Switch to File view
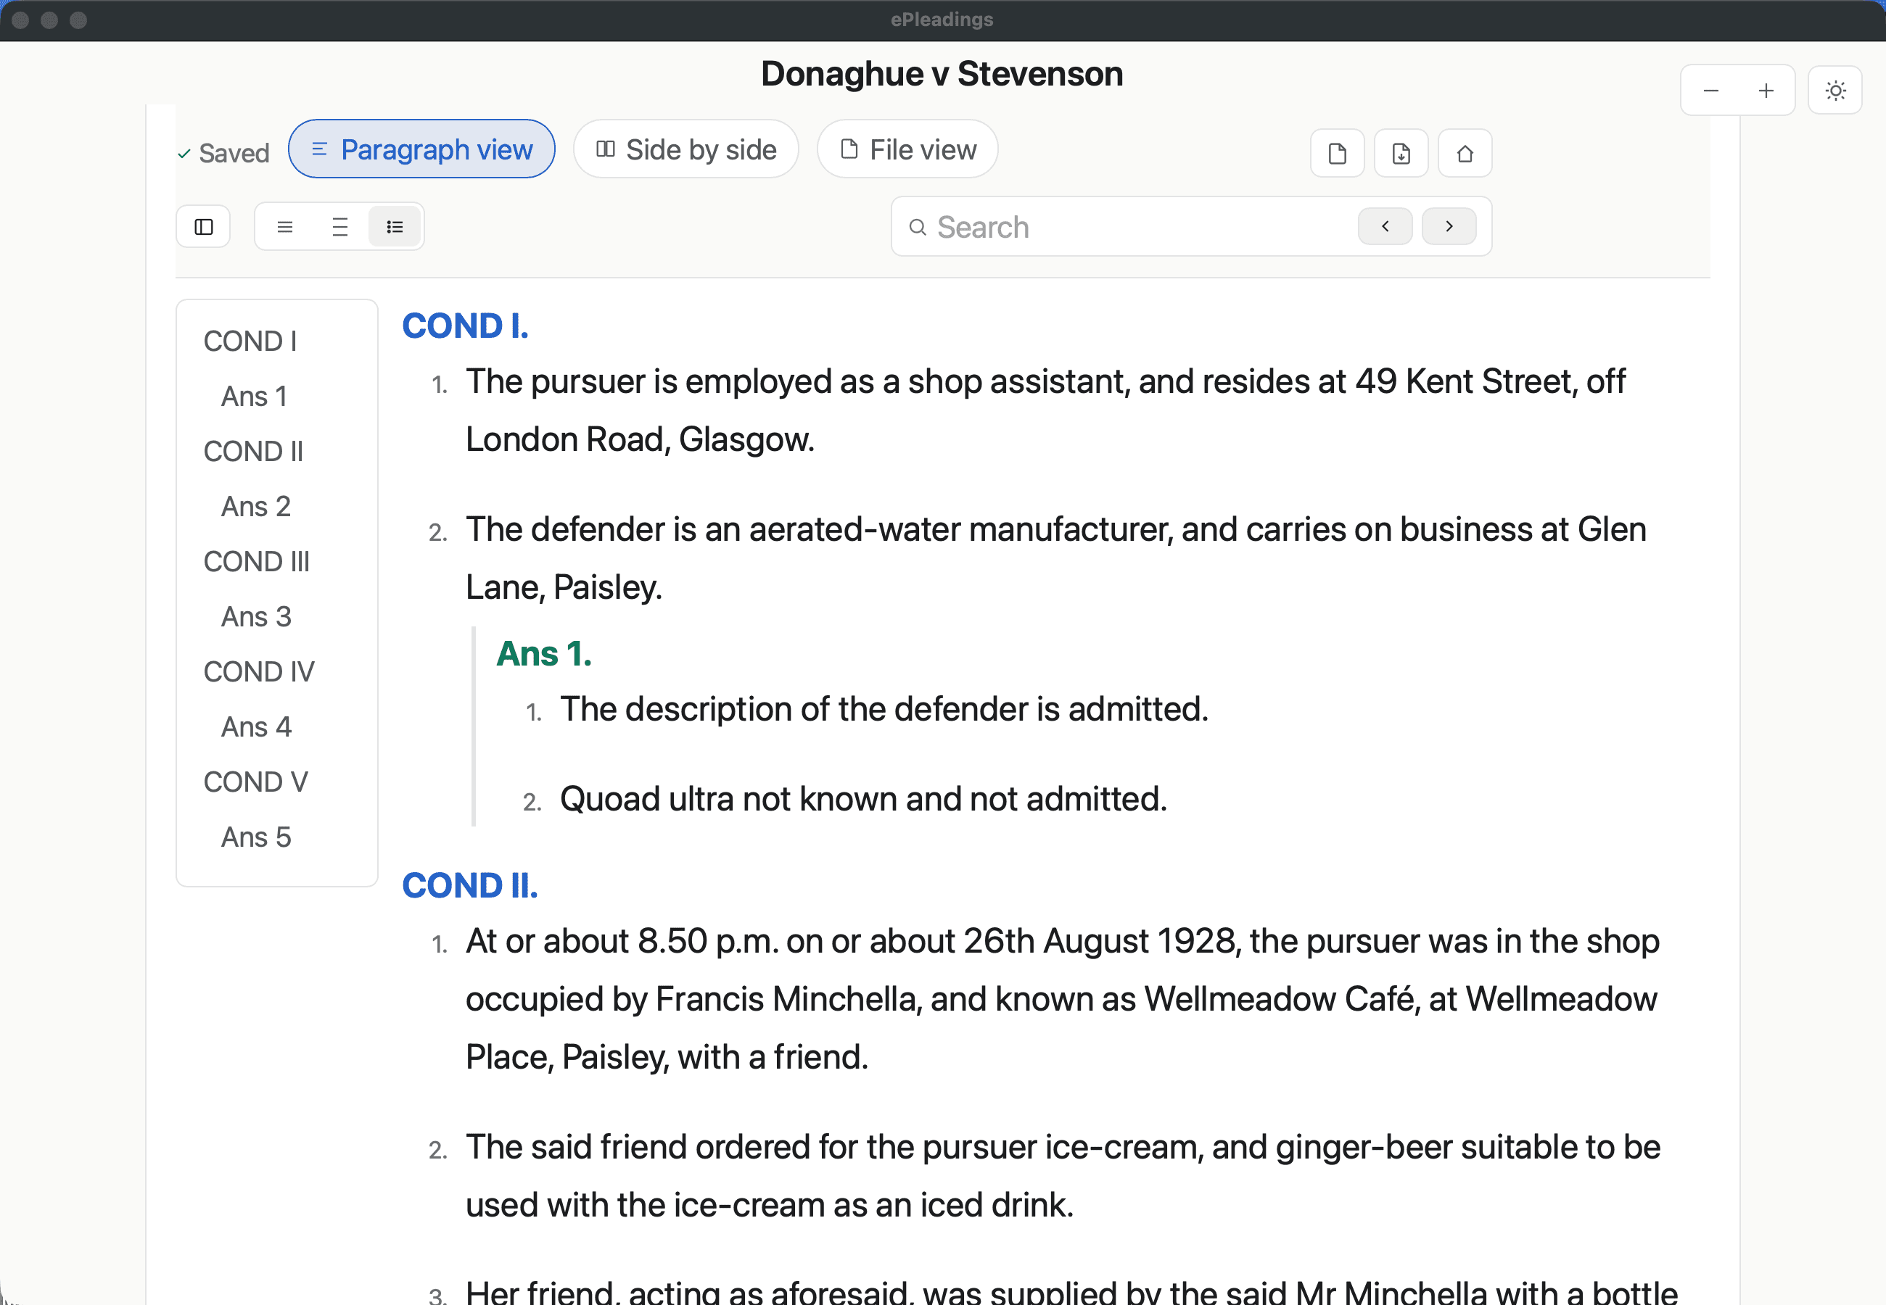The height and width of the screenshot is (1305, 1886). coord(907,149)
